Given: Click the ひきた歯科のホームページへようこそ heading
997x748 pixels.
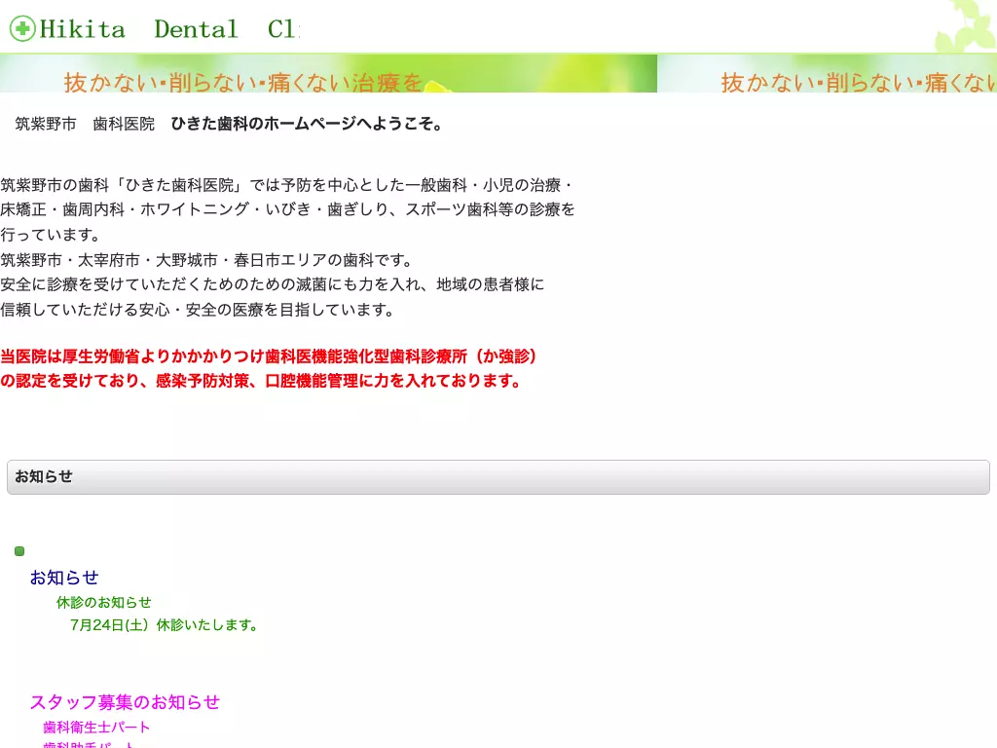Looking at the screenshot, I should 307,124.
